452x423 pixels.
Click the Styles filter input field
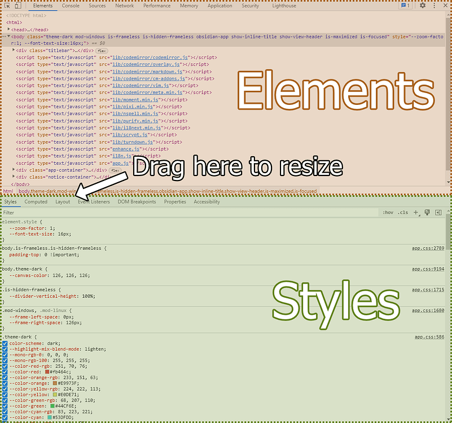(56, 212)
